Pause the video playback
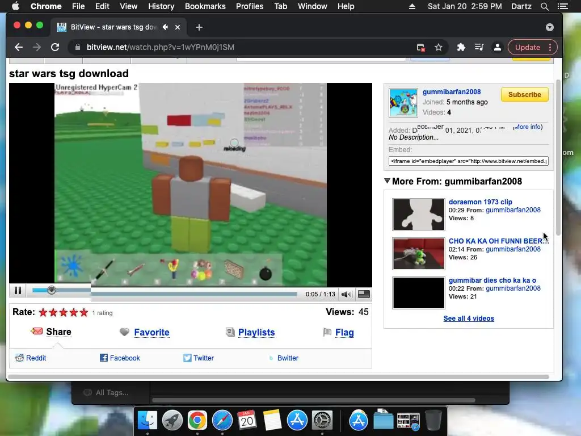This screenshot has height=436, width=581. click(18, 290)
